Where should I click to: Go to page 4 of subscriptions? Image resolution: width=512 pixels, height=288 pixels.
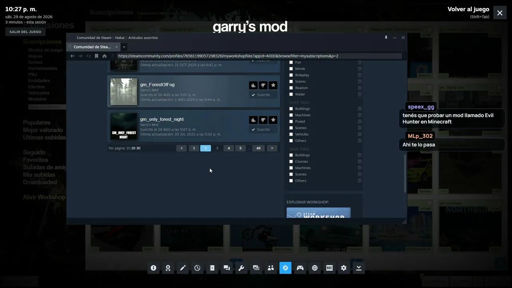229,148
